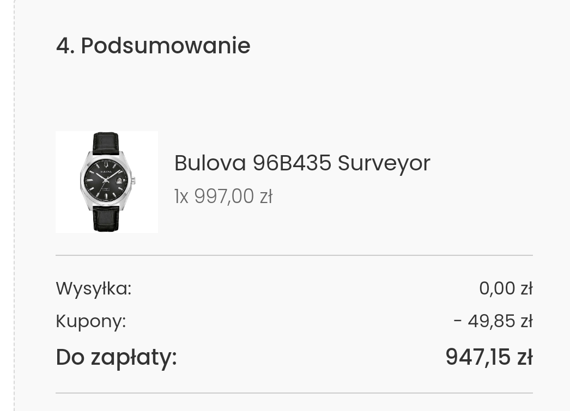
Task: Select the − 49,85 zł coupon discount value
Action: [493, 321]
